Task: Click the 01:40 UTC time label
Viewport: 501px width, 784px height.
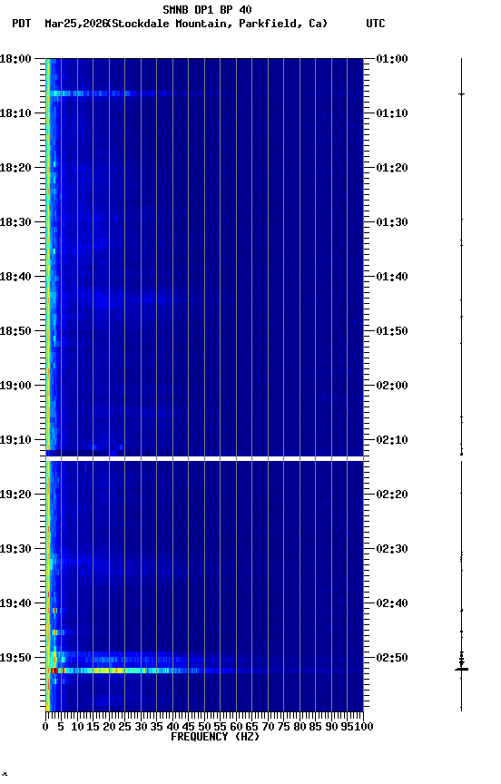Action: click(392, 277)
